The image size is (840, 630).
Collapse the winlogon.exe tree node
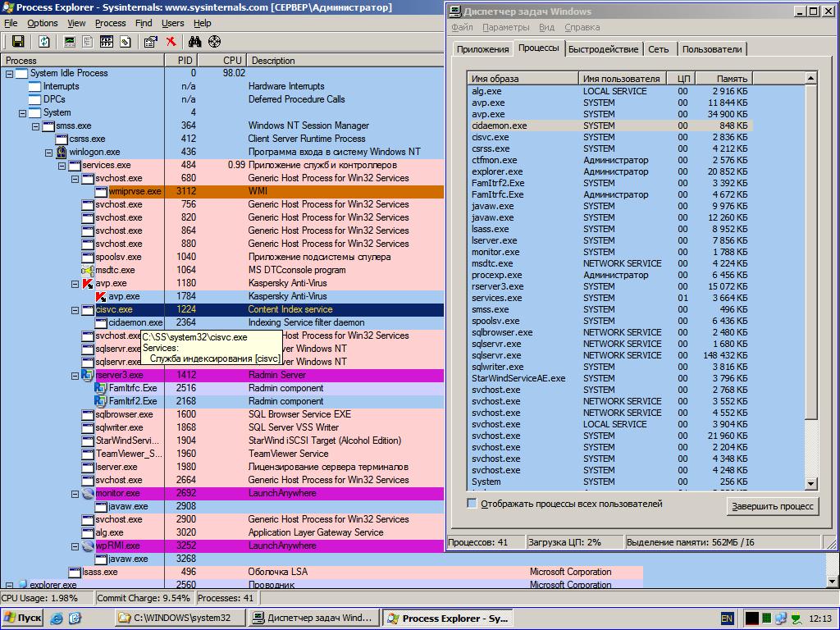[48, 153]
